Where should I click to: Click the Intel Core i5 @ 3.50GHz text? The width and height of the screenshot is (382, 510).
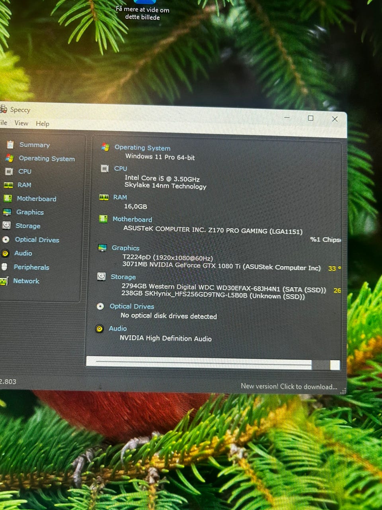(162, 178)
